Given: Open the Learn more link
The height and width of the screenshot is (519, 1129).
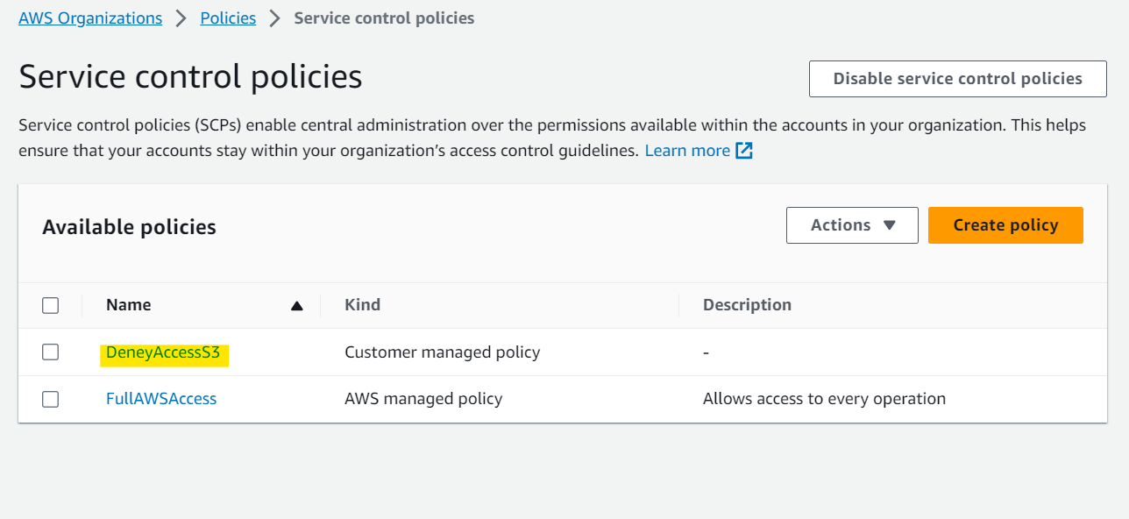Looking at the screenshot, I should coord(687,151).
